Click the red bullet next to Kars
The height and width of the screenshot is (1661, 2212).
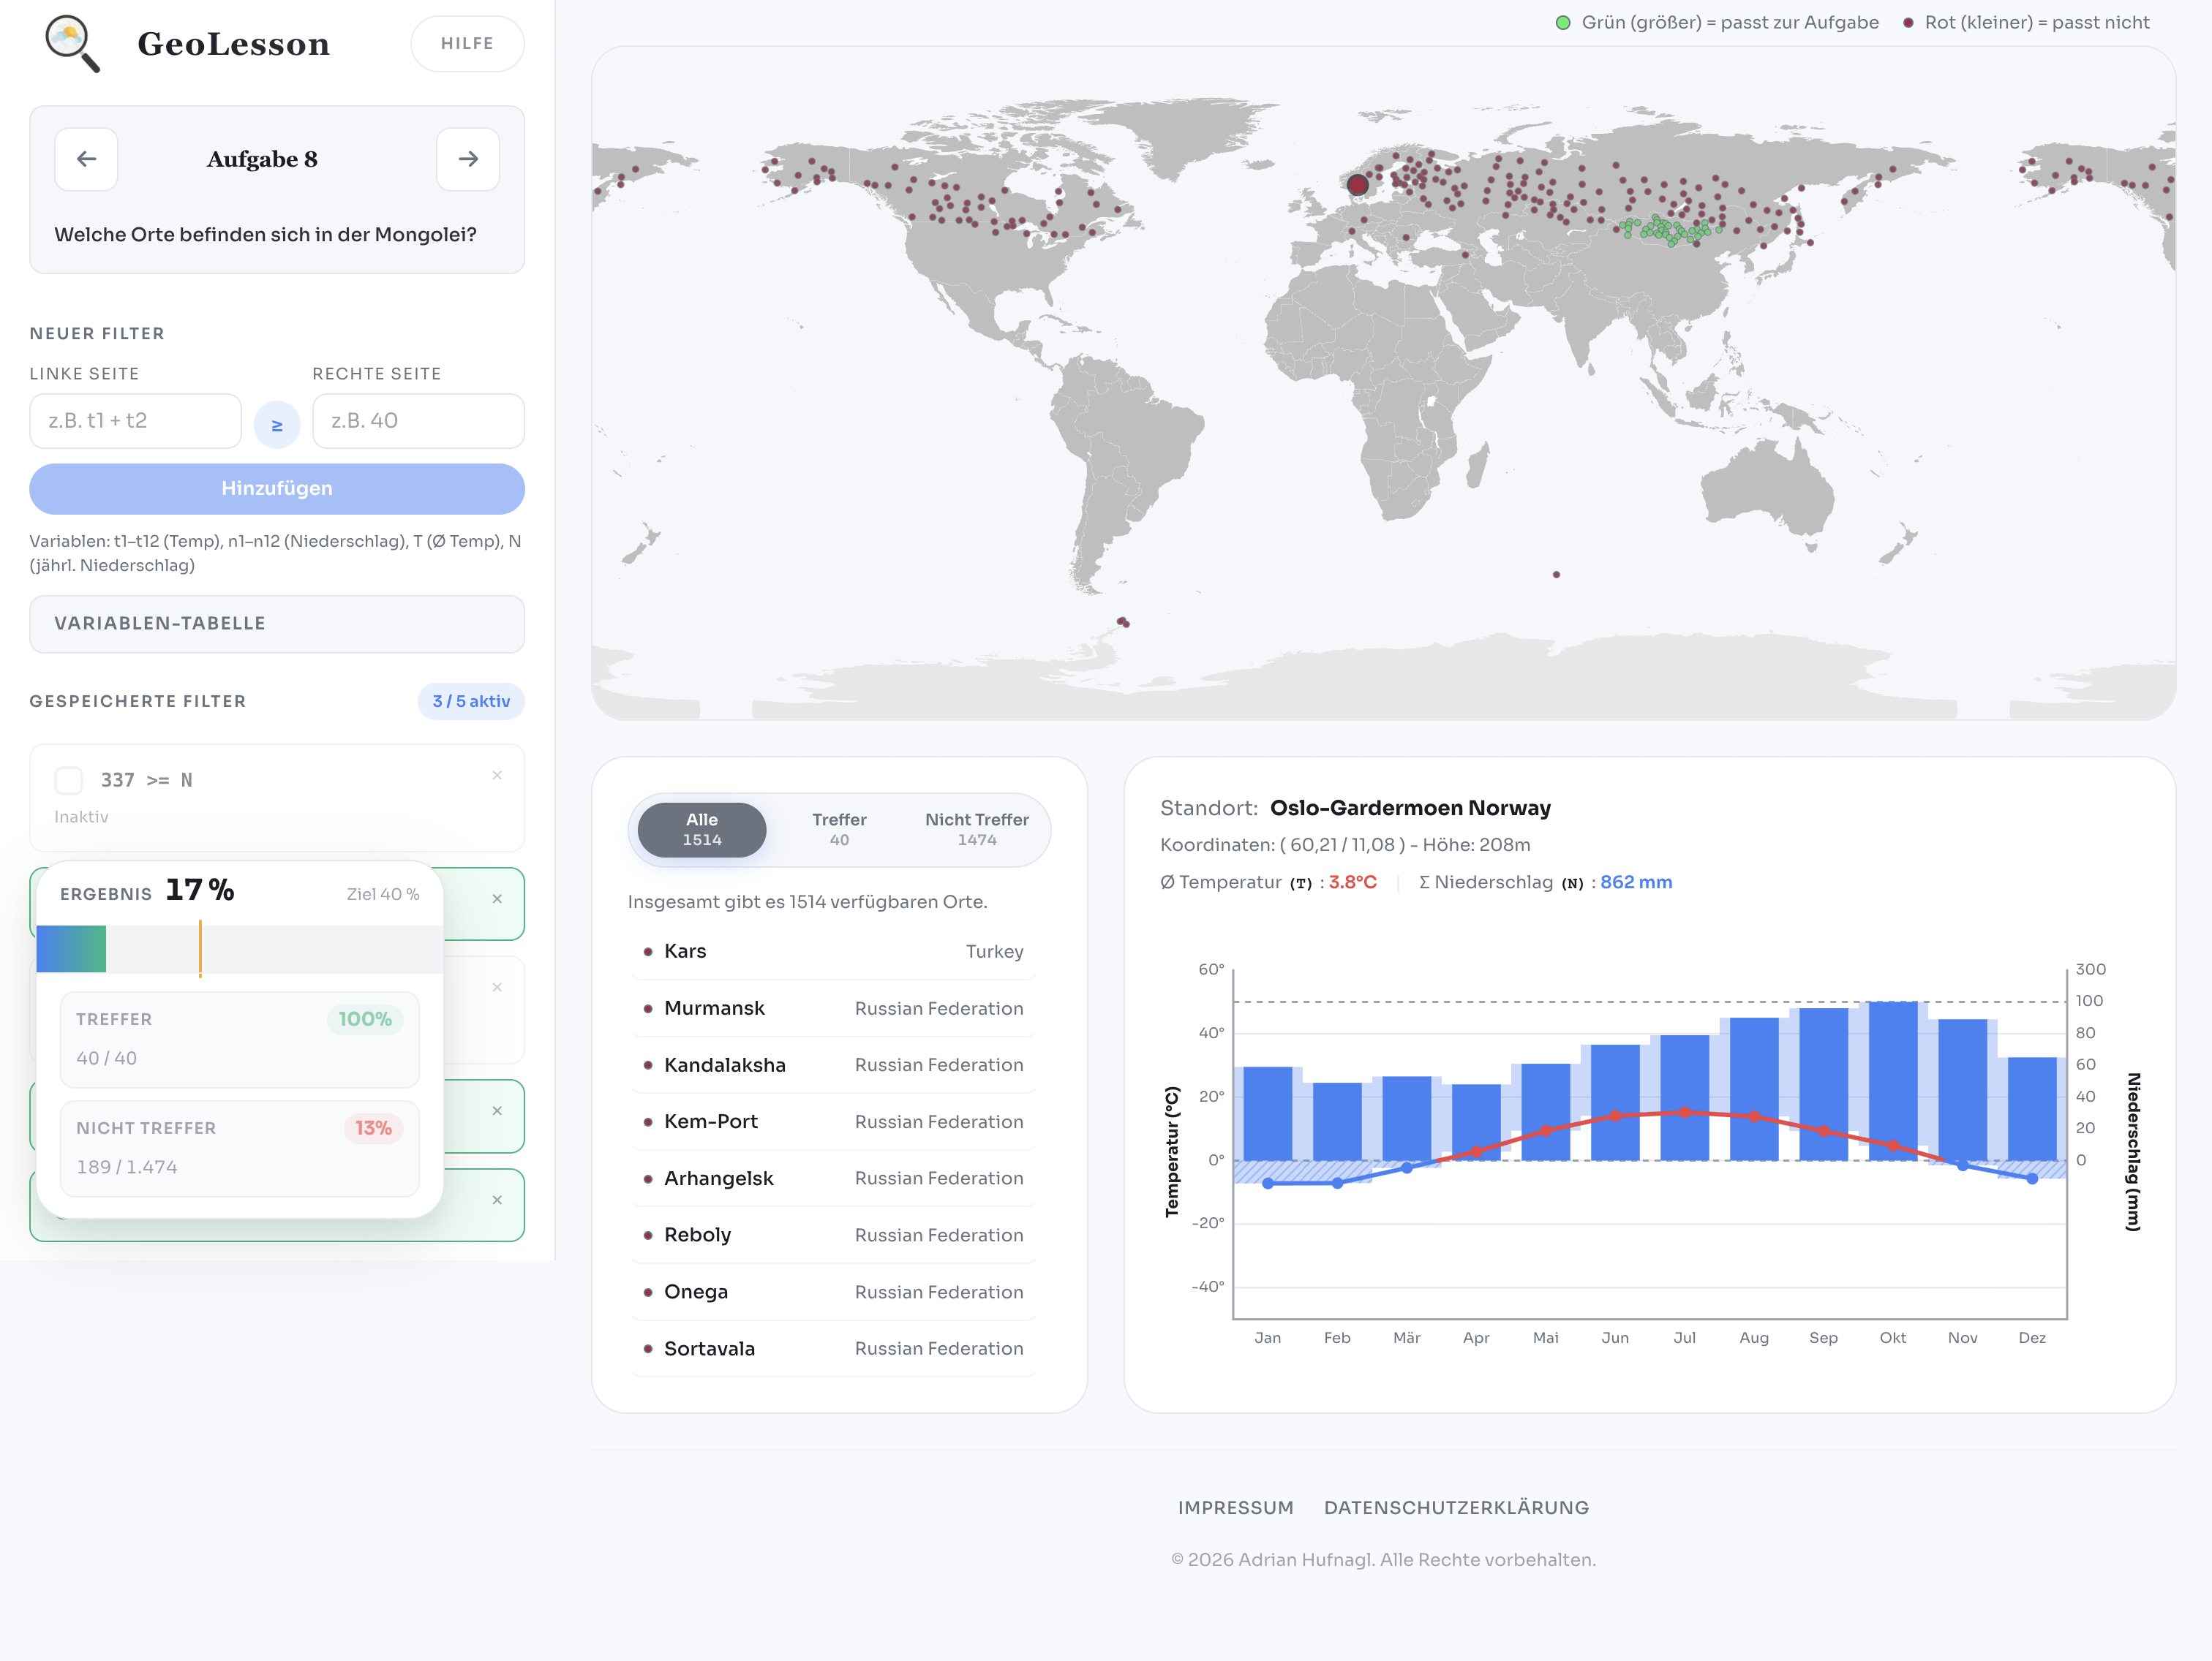[648, 953]
